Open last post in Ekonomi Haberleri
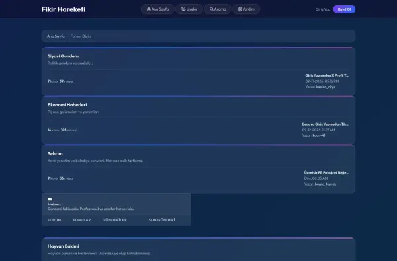 coord(326,124)
